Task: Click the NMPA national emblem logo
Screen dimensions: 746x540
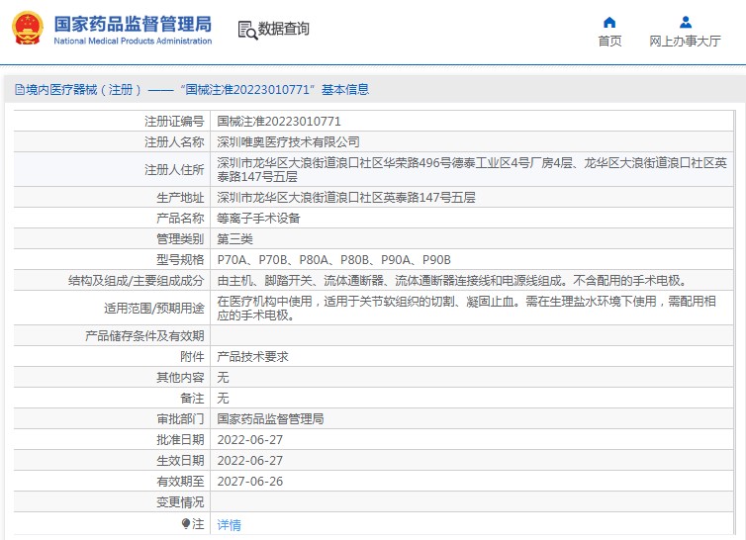Action: point(27,29)
